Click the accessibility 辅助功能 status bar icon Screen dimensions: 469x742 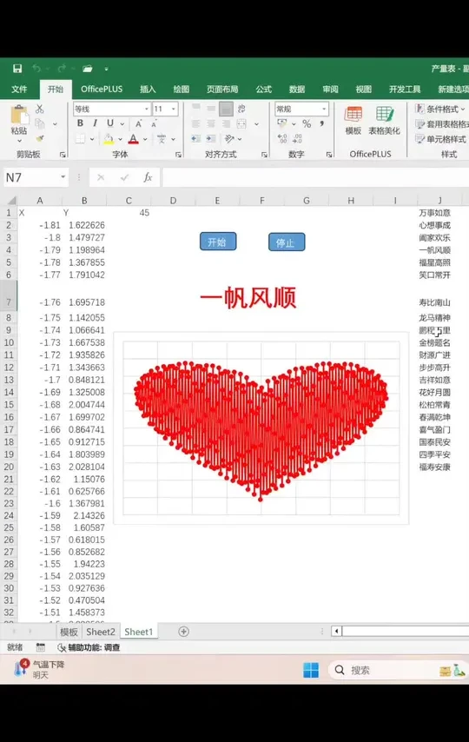(62, 647)
